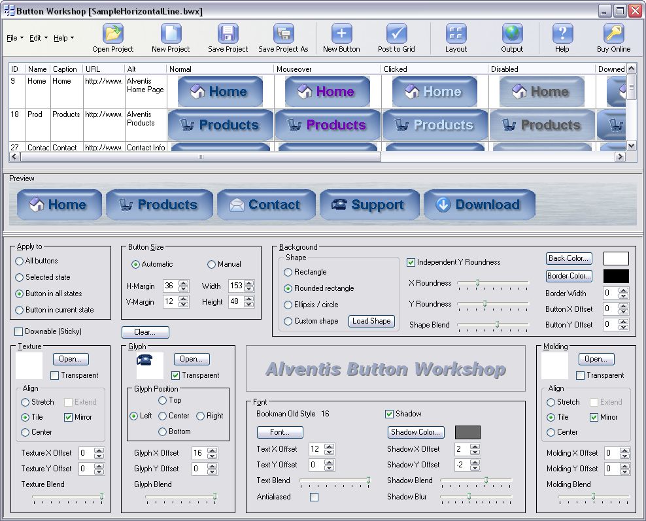Expand the Help menu dropdown
The image size is (646, 521).
[x=63, y=38]
